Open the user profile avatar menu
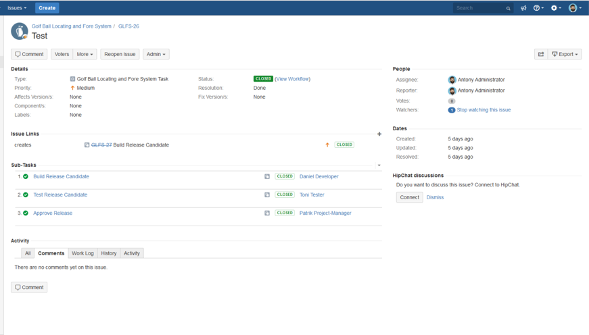Viewport: 589px width, 335px height. [x=574, y=8]
